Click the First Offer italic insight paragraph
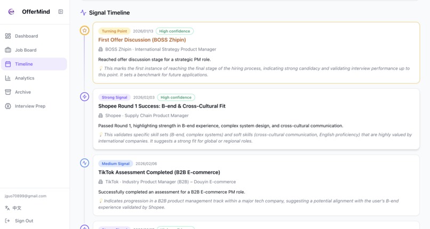The width and height of the screenshot is (430, 229). 254,71
